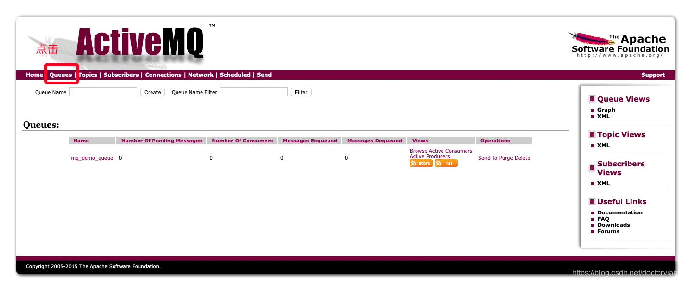Open the Support link in navigation bar

click(x=653, y=75)
